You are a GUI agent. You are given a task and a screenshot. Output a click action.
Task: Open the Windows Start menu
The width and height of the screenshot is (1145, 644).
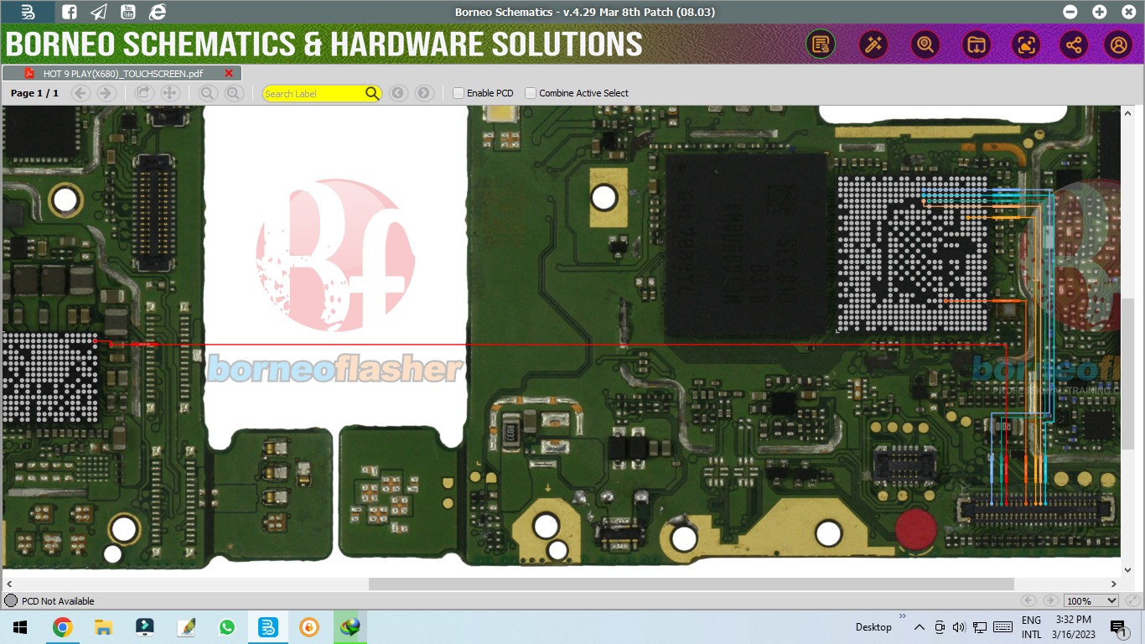coord(20,627)
